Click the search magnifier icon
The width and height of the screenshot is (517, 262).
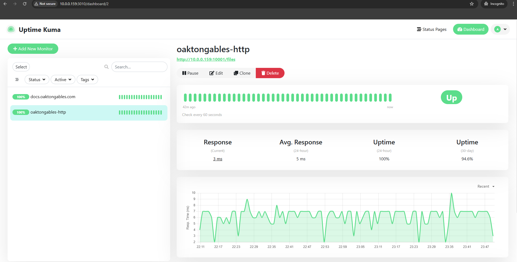[106, 67]
